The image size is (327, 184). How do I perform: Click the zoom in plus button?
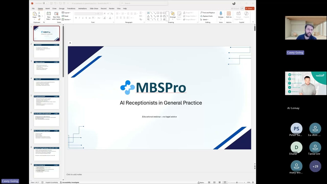(245, 182)
